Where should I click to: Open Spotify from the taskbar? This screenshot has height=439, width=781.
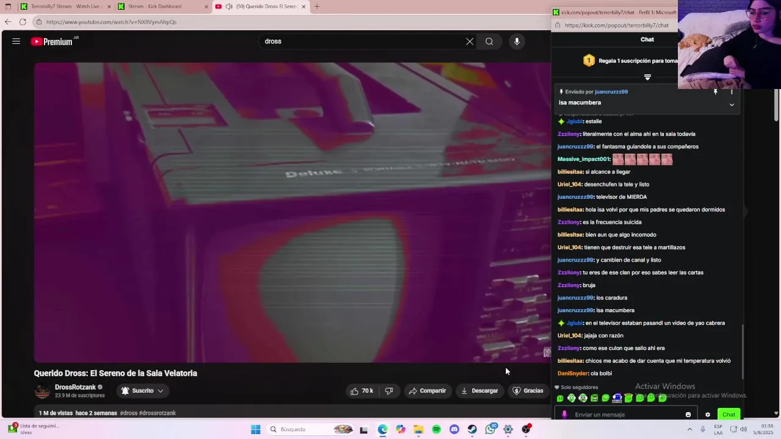coord(436,429)
